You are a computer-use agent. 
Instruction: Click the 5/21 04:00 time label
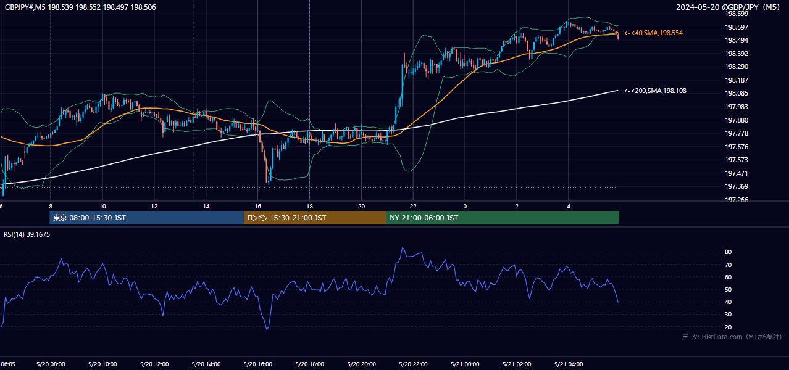pyautogui.click(x=569, y=364)
